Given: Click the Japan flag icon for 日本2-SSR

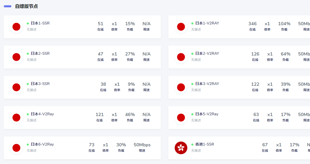Looking at the screenshot, I should coord(16,57).
